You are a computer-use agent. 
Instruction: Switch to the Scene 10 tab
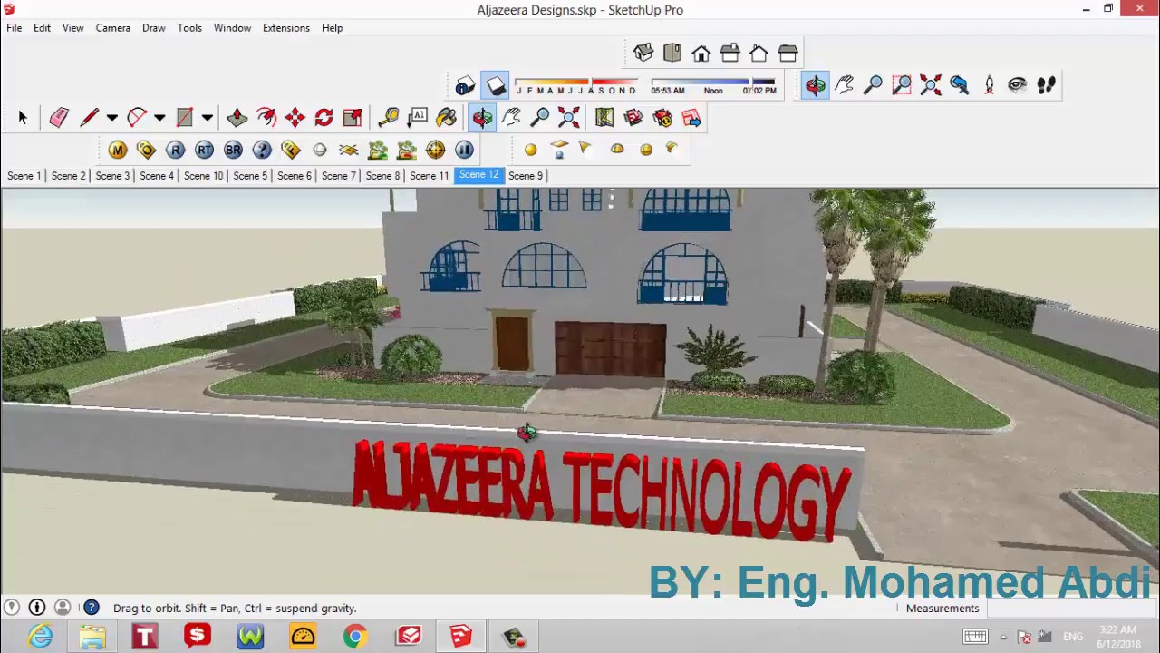click(204, 176)
